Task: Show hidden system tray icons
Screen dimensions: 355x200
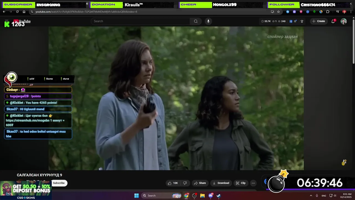Action: tap(311, 196)
